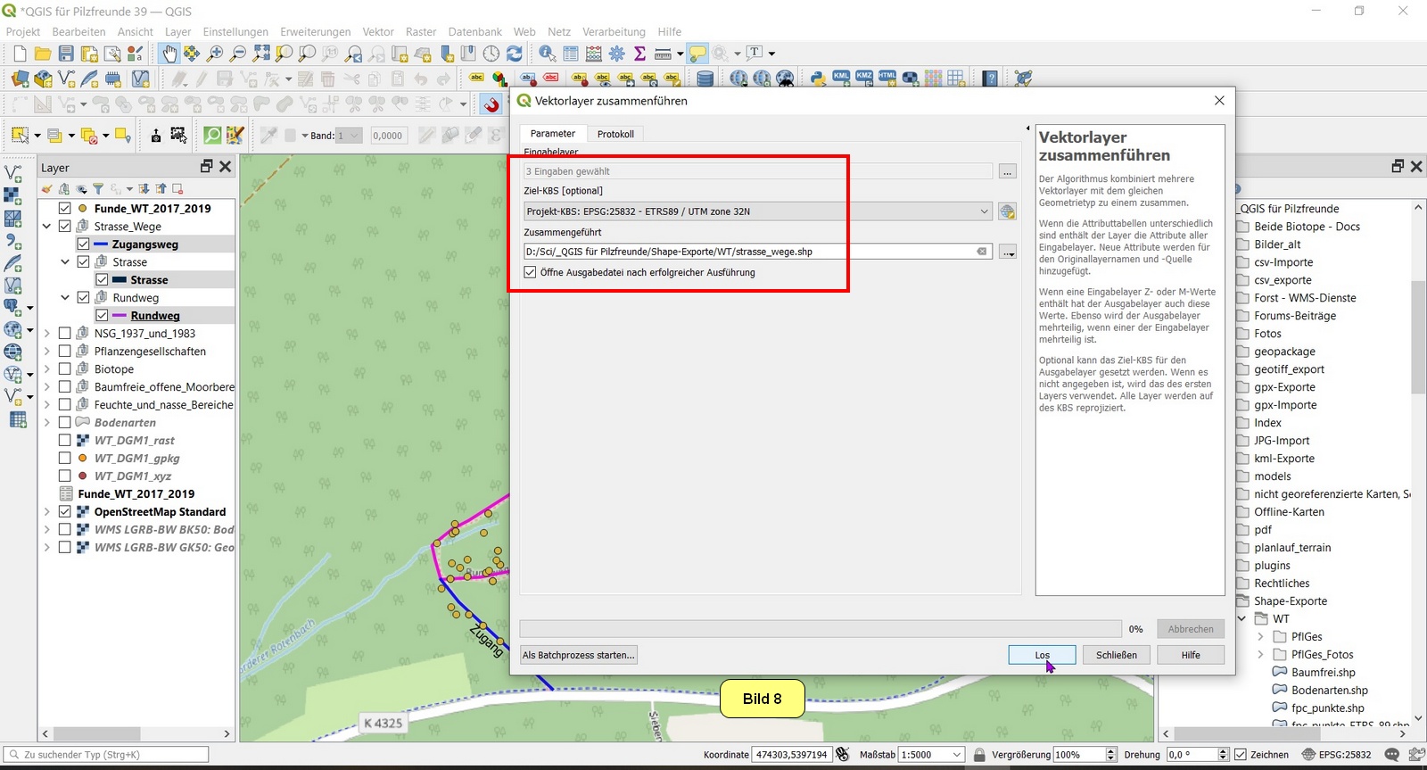The width and height of the screenshot is (1427, 770).
Task: Switch to the Protokoll tab
Action: click(x=615, y=134)
